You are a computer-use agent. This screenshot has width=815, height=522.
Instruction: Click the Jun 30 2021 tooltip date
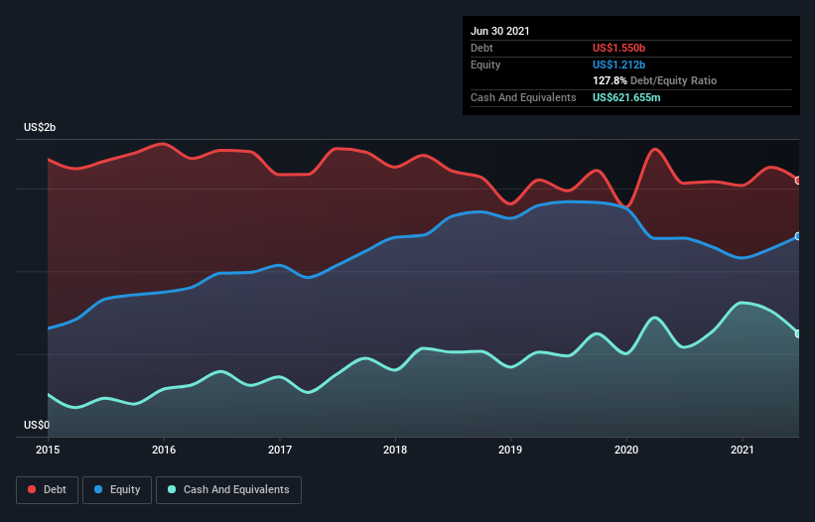pyautogui.click(x=500, y=31)
